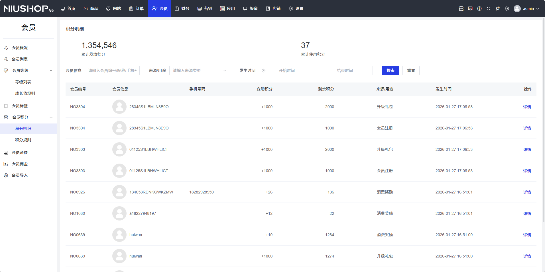Open the messages chat bubble icon
545x272 pixels.
470,9
